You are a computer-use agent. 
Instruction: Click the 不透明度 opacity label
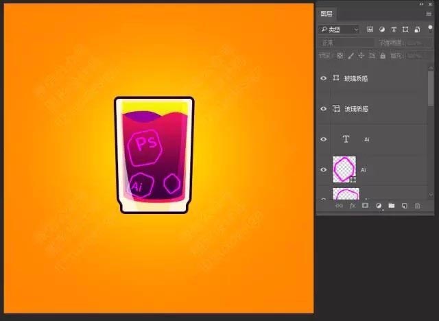(390, 43)
